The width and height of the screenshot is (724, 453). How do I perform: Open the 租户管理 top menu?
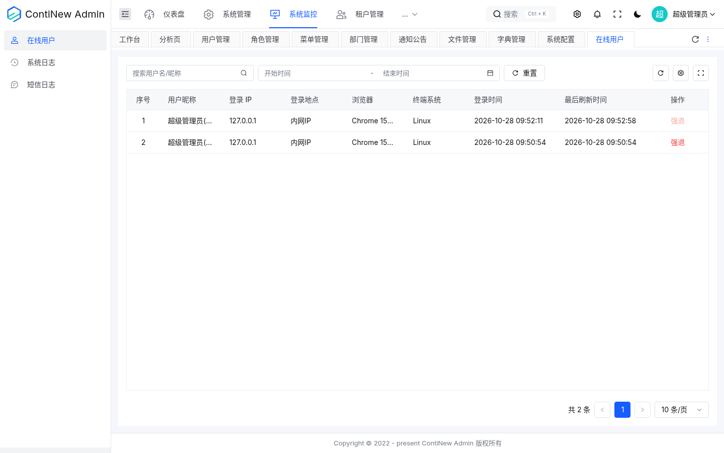tap(360, 14)
